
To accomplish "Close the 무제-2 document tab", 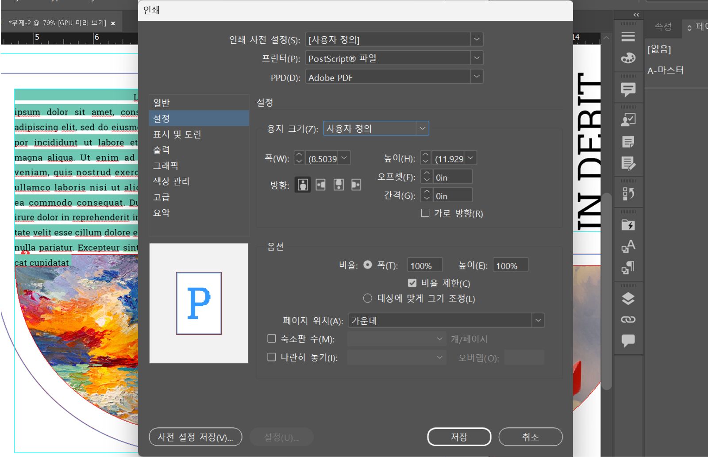I will coord(113,23).
